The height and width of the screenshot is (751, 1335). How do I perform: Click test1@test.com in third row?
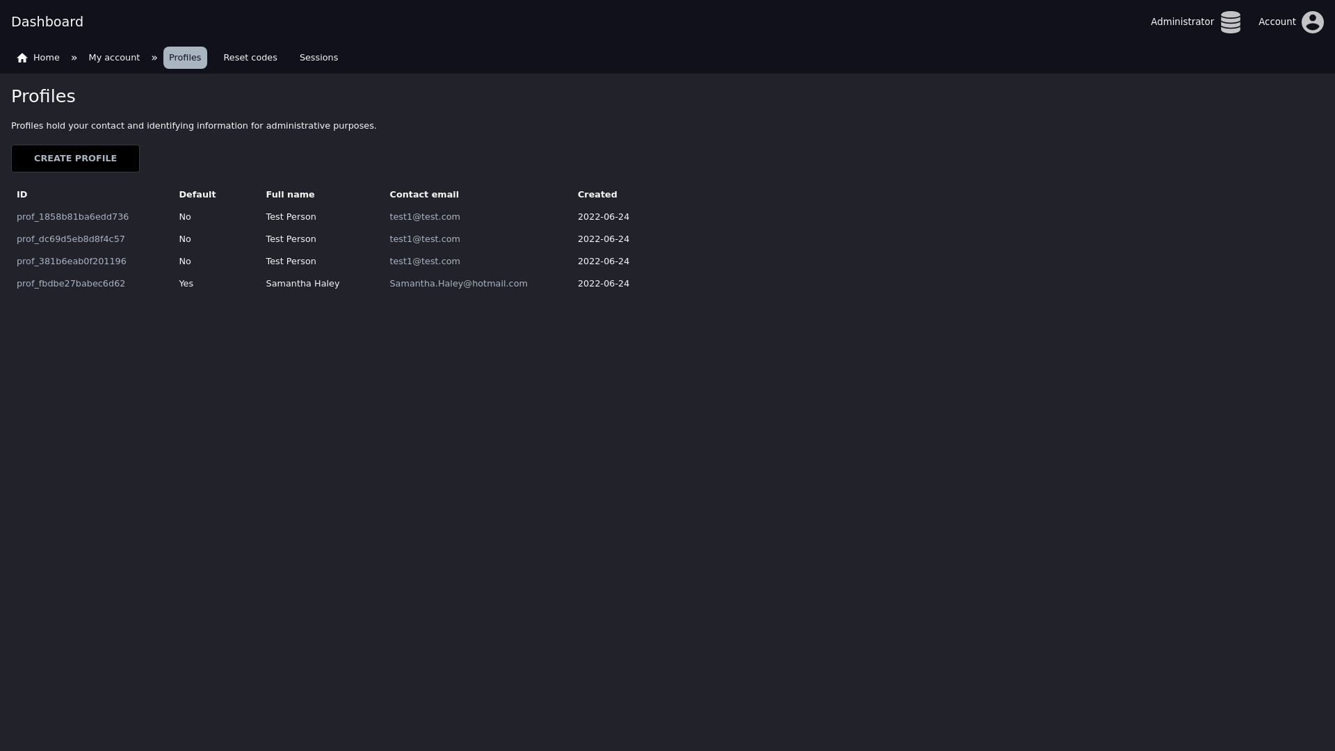point(425,261)
